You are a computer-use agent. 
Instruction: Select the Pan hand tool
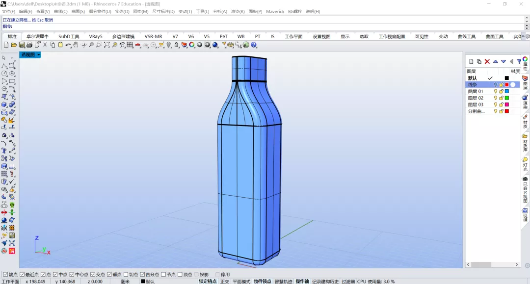[x=76, y=45]
